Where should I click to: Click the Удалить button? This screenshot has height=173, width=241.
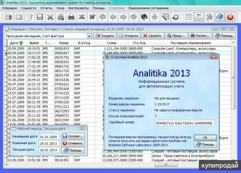(153, 36)
